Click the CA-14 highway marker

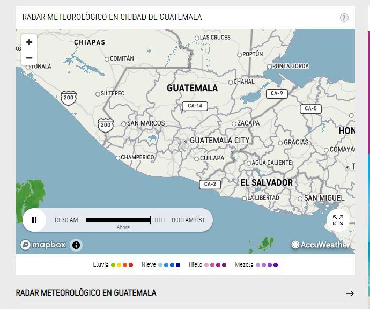tap(195, 106)
